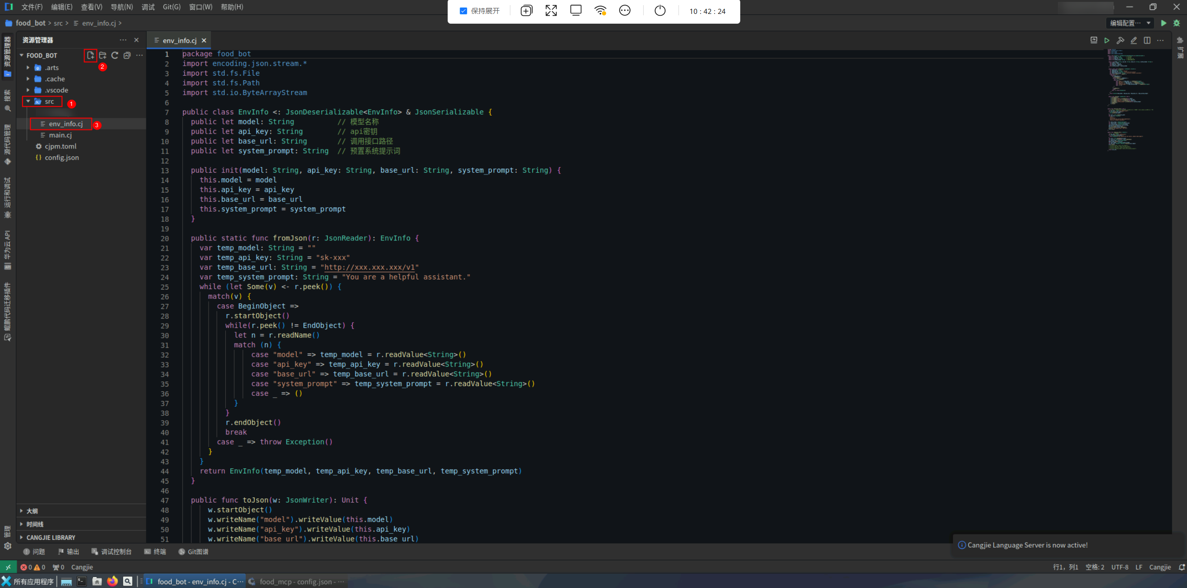
Task: Click the new file icon in explorer
Action: 90,55
